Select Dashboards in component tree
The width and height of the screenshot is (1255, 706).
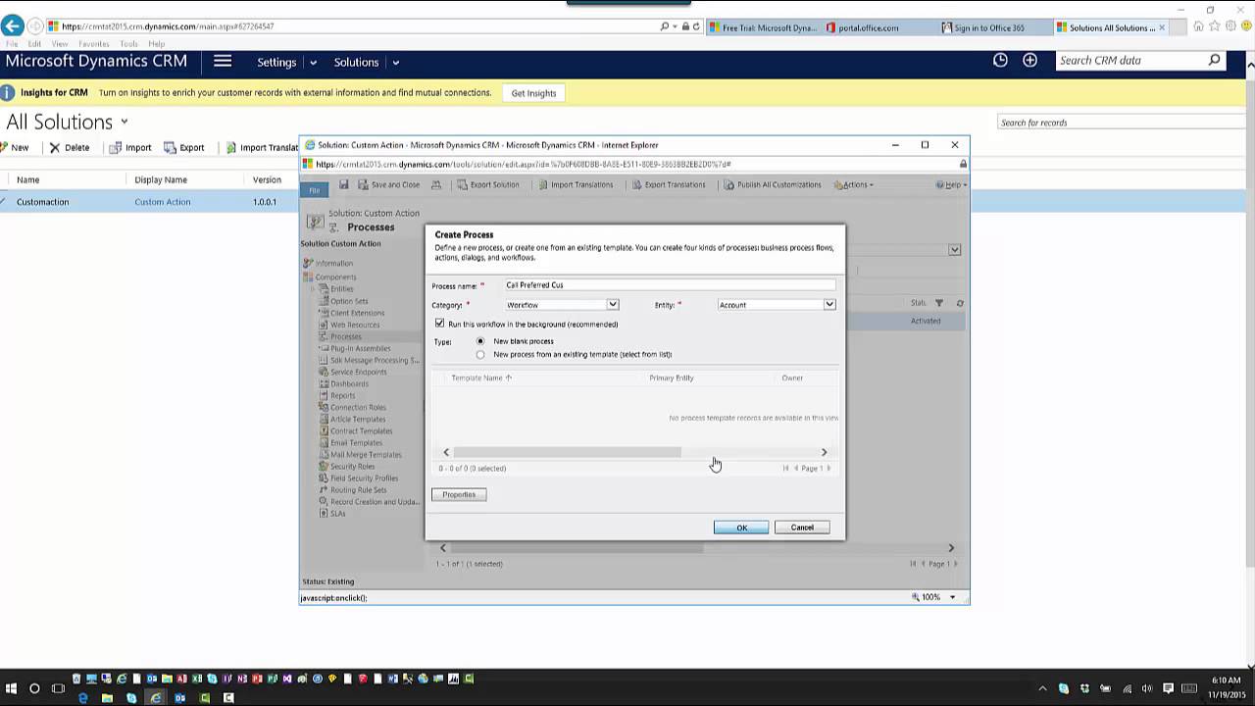click(x=349, y=383)
